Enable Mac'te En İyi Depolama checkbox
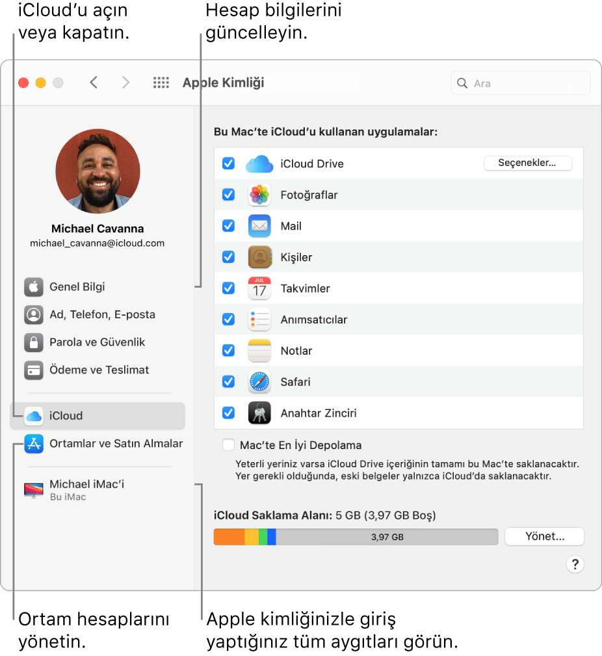 pos(228,444)
